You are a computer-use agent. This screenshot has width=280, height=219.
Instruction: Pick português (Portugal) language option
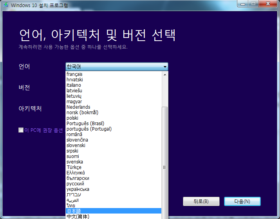coord(114,129)
